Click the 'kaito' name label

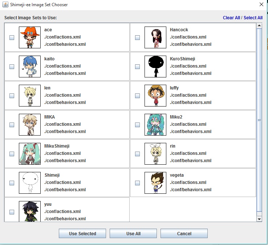[49, 59]
